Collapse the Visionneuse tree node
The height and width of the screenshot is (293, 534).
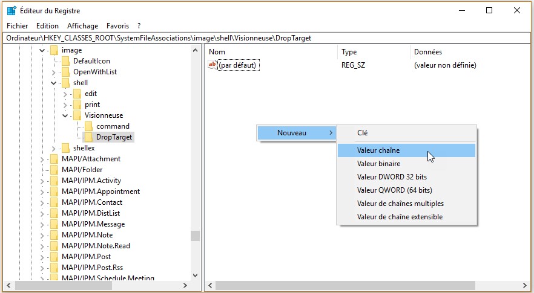65,115
